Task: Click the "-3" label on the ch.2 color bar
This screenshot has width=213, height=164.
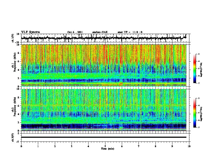Action: pos(198,98)
